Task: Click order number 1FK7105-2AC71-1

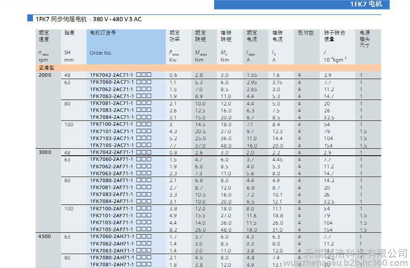Action: pyautogui.click(x=111, y=146)
